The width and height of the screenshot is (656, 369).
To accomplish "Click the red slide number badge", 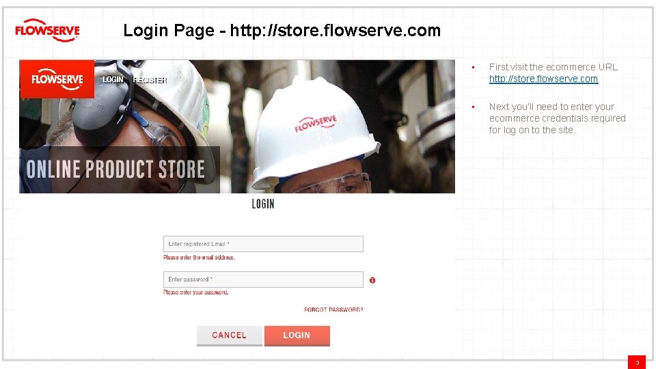I will tap(637, 362).
